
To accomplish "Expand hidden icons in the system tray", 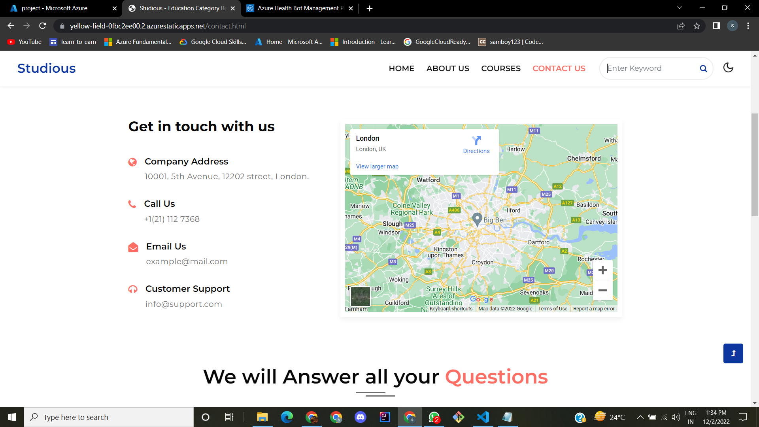I will pyautogui.click(x=640, y=417).
